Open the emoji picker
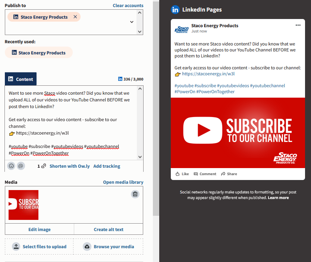The image size is (311, 262). 11,166
